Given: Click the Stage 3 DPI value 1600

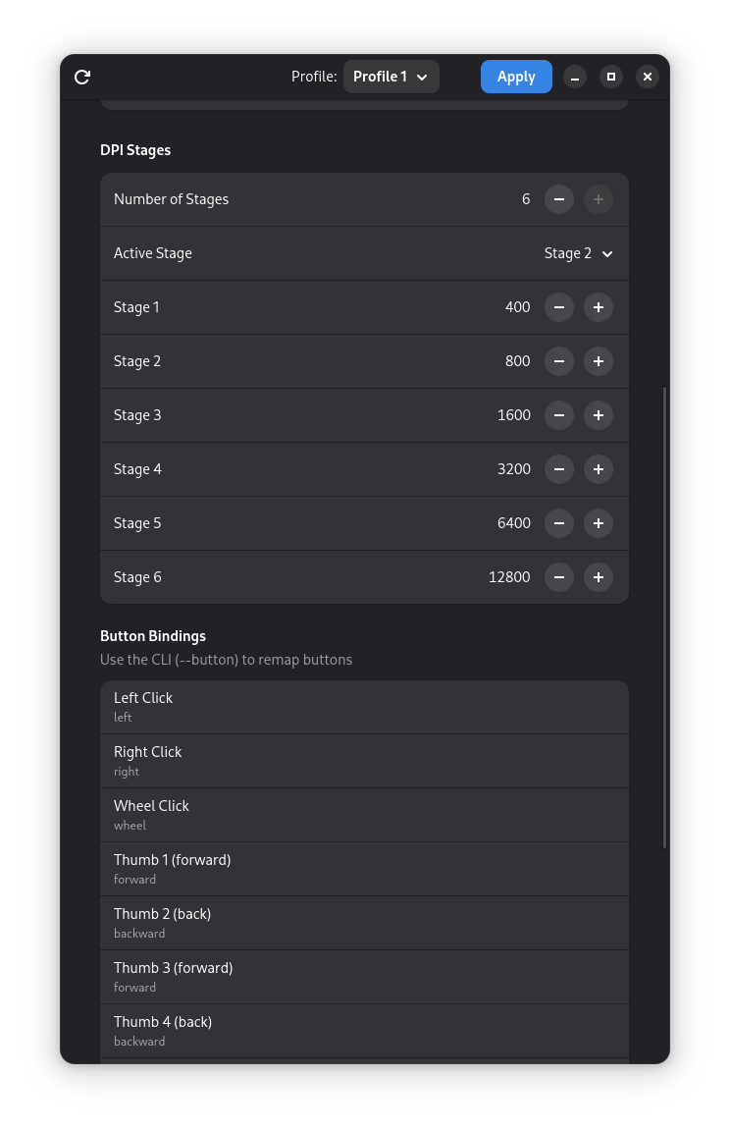Looking at the screenshot, I should point(513,416).
